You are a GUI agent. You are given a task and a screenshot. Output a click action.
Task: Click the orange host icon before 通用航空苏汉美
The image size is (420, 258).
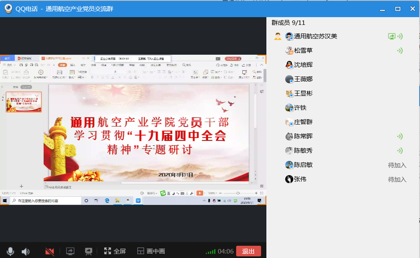point(277,36)
